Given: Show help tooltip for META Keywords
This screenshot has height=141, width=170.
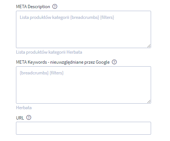Looking at the screenshot, I should [114, 62].
